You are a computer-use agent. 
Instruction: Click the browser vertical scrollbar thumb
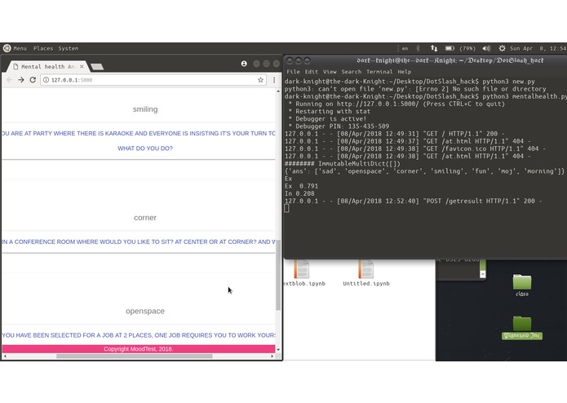point(278,275)
